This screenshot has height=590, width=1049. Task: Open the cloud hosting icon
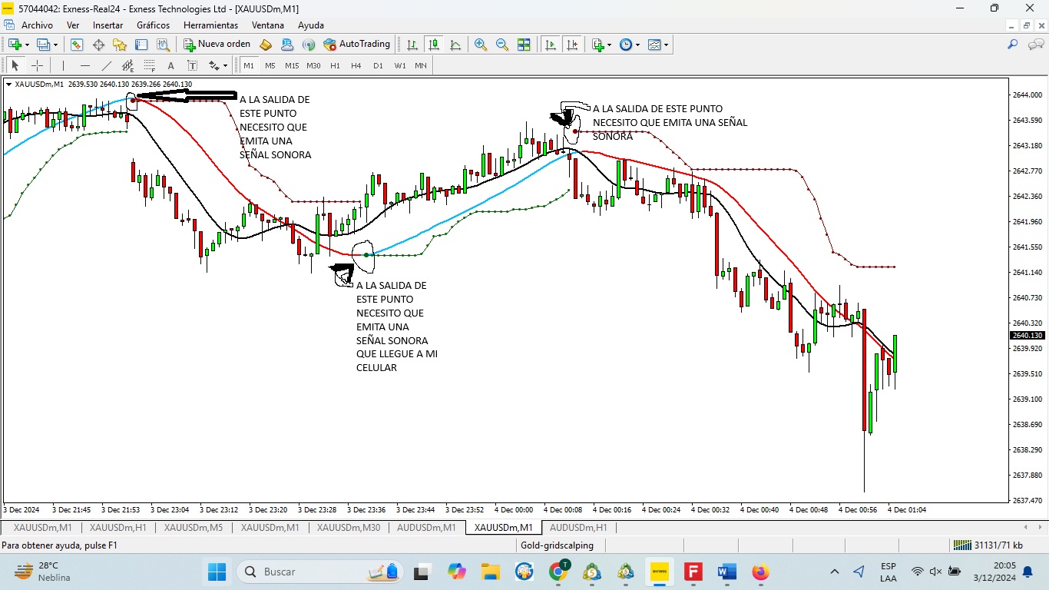tap(287, 45)
